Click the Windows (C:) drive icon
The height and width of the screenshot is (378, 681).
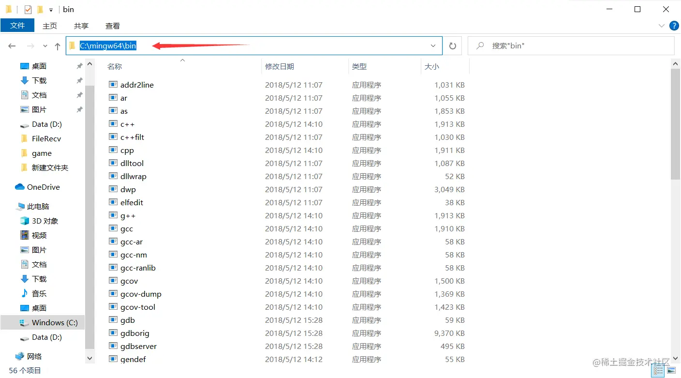click(x=25, y=322)
